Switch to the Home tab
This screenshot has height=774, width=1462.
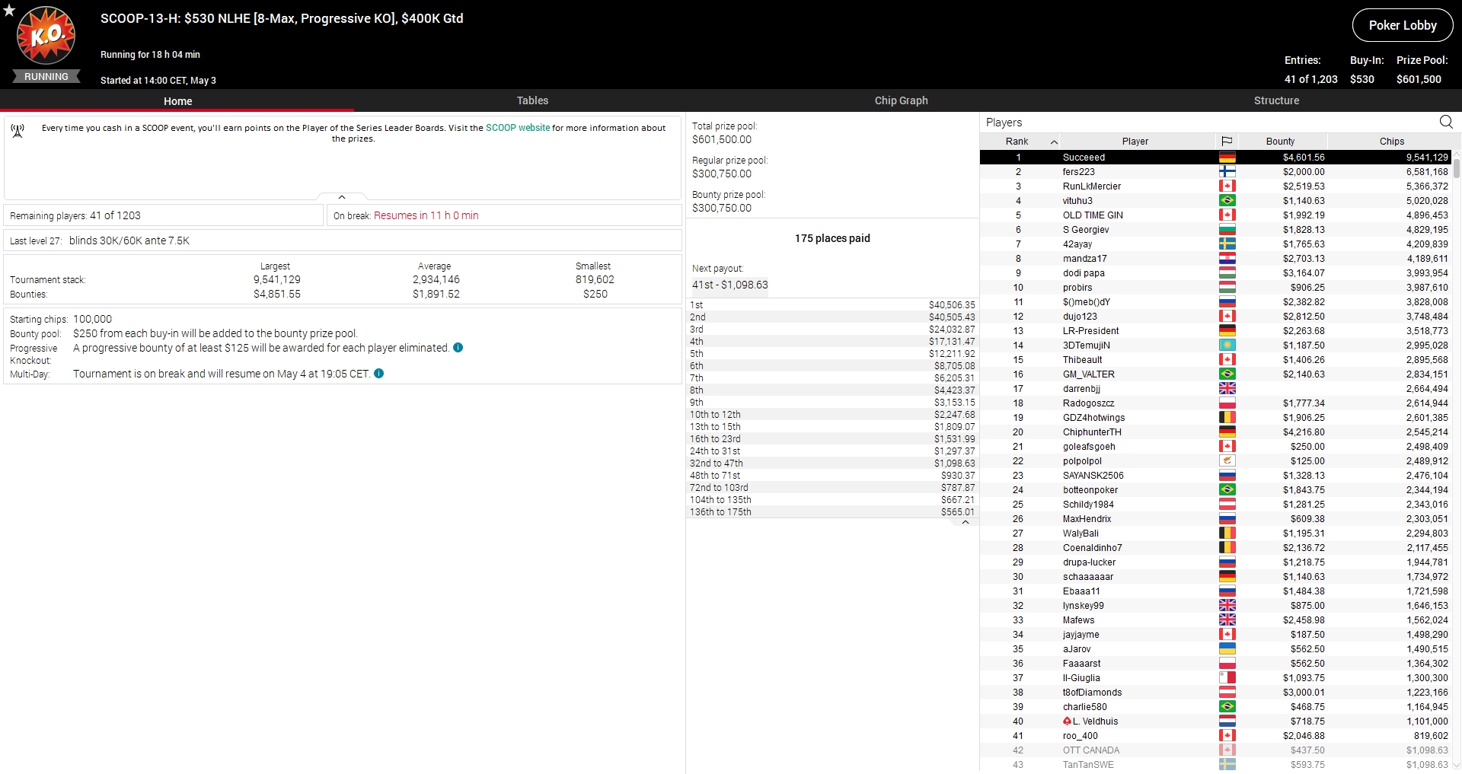(x=177, y=100)
